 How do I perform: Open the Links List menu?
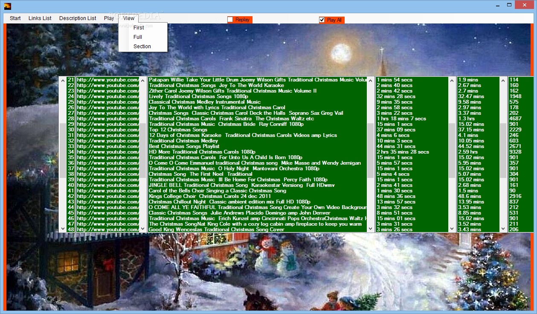(x=40, y=18)
